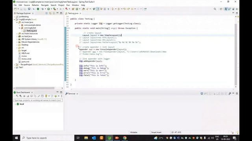
Task: Open the Run button dropdown arrow
Action: click(x=51, y=9)
